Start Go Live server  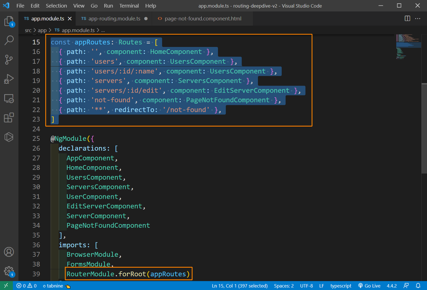[x=369, y=286]
